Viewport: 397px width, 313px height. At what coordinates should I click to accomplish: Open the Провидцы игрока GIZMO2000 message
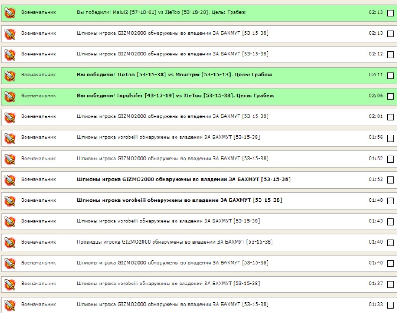tap(174, 242)
